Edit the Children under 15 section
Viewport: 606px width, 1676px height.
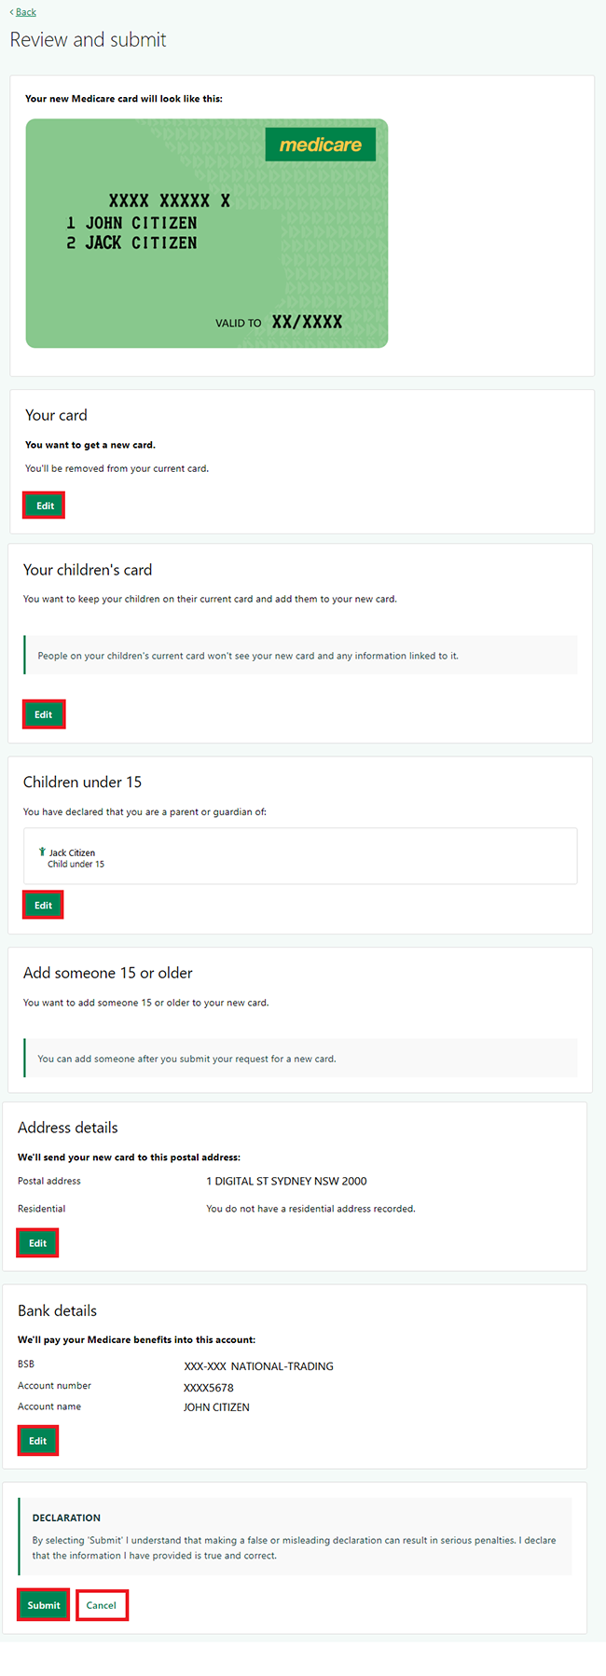[x=44, y=905]
